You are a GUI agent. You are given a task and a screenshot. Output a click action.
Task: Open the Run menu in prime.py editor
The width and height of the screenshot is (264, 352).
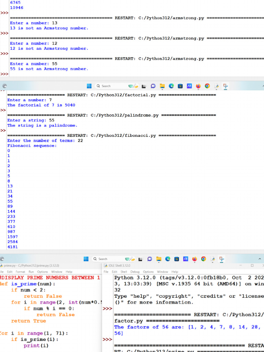coord(32,272)
